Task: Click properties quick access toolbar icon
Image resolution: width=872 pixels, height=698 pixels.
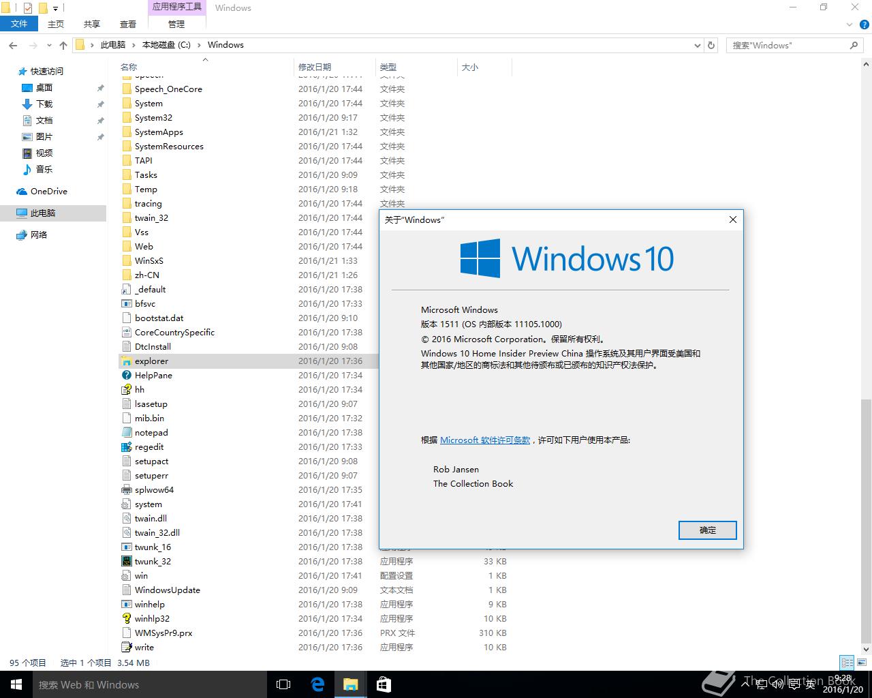Action: 28,8
